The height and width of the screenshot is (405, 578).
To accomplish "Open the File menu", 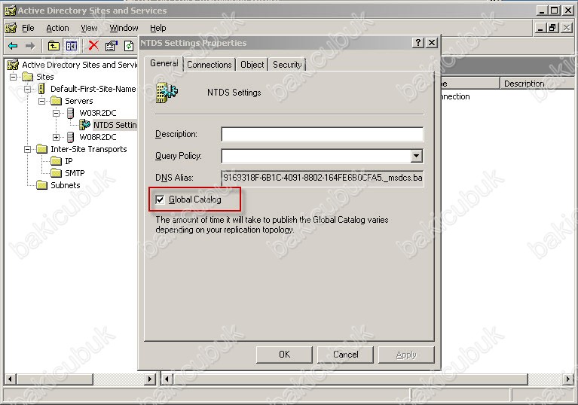I will pyautogui.click(x=28, y=28).
